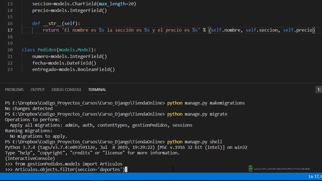Click line number 20 in the gutter
The width and height of the screenshot is (322, 181).
tap(10, 50)
